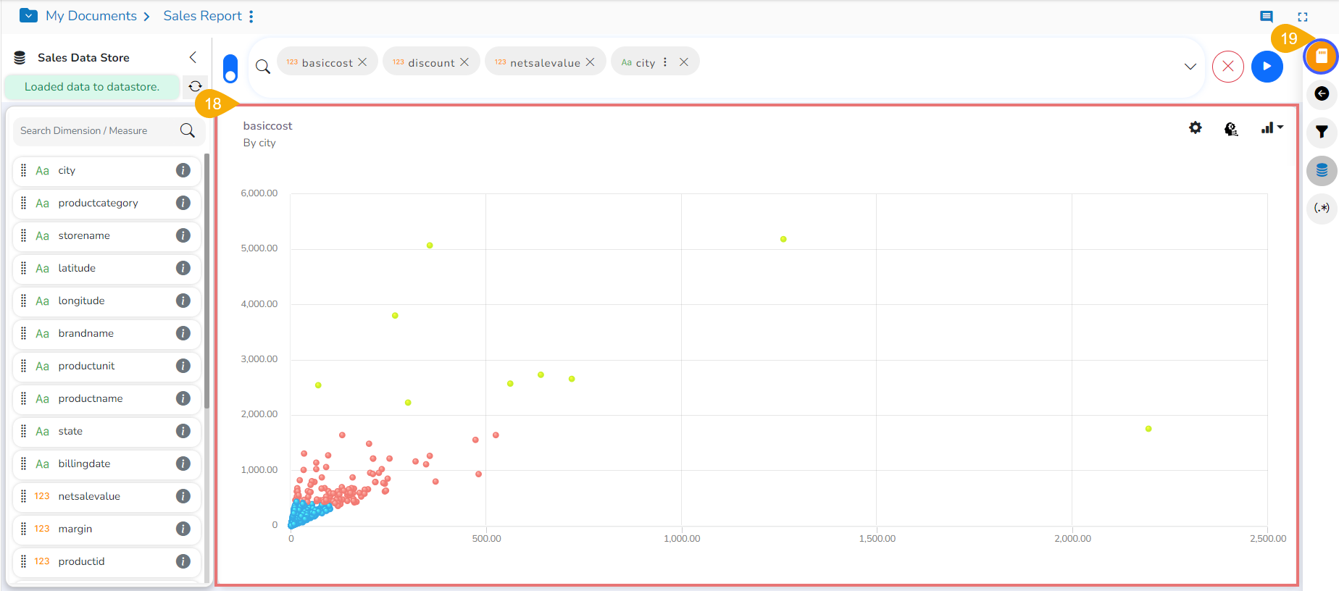Run the query with play button

tap(1267, 67)
